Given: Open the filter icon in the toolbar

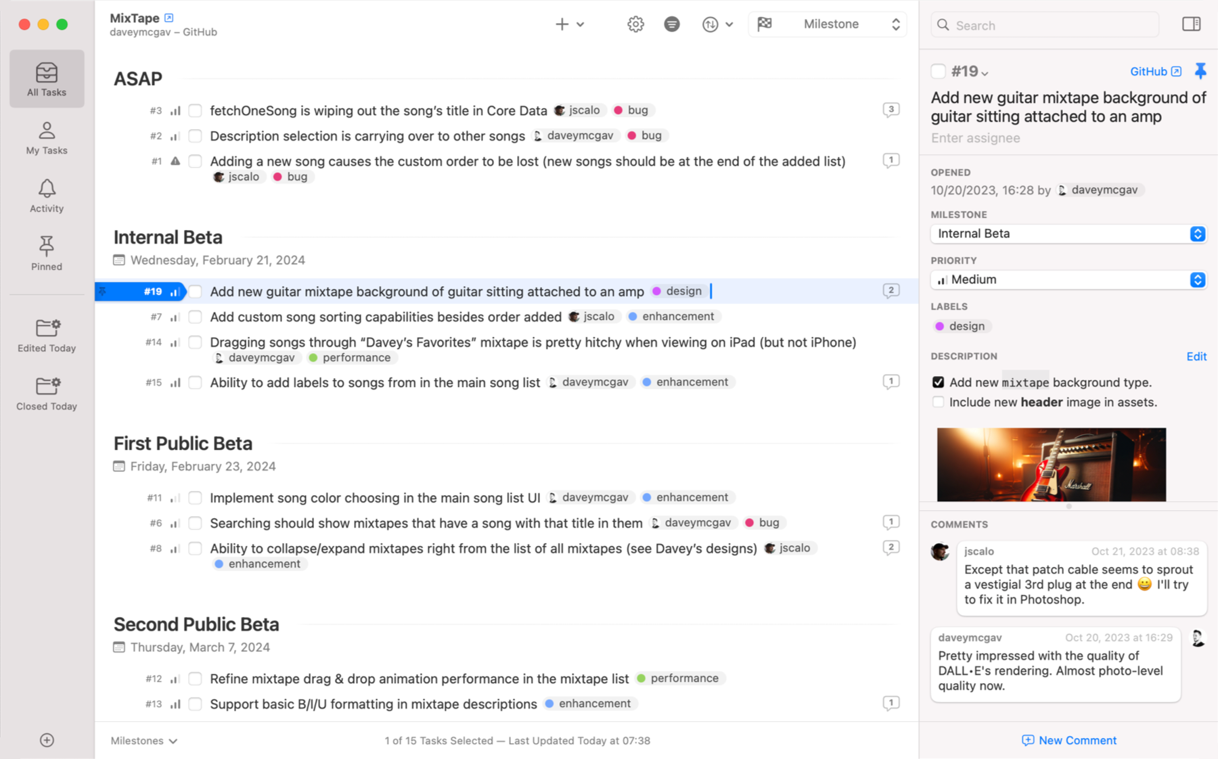Looking at the screenshot, I should click(671, 24).
